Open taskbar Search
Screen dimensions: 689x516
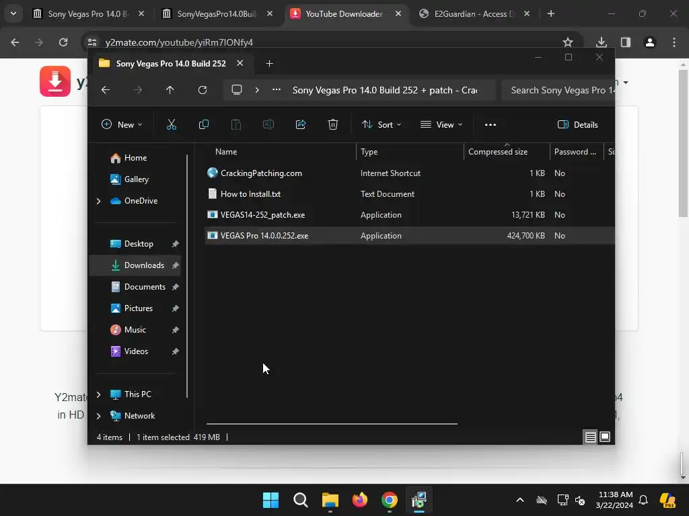[301, 500]
